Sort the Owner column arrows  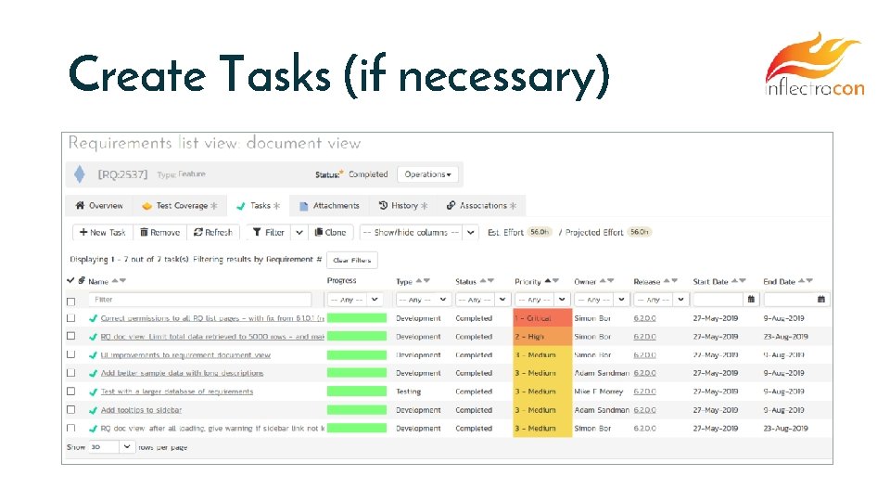pyautogui.click(x=606, y=280)
